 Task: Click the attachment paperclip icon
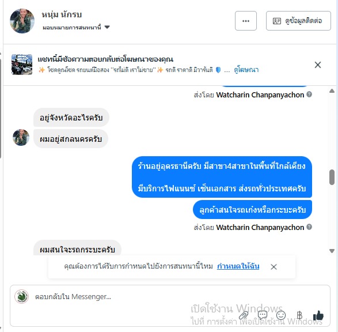[244, 315]
